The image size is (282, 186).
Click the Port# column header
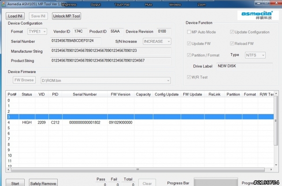pyautogui.click(x=12, y=95)
